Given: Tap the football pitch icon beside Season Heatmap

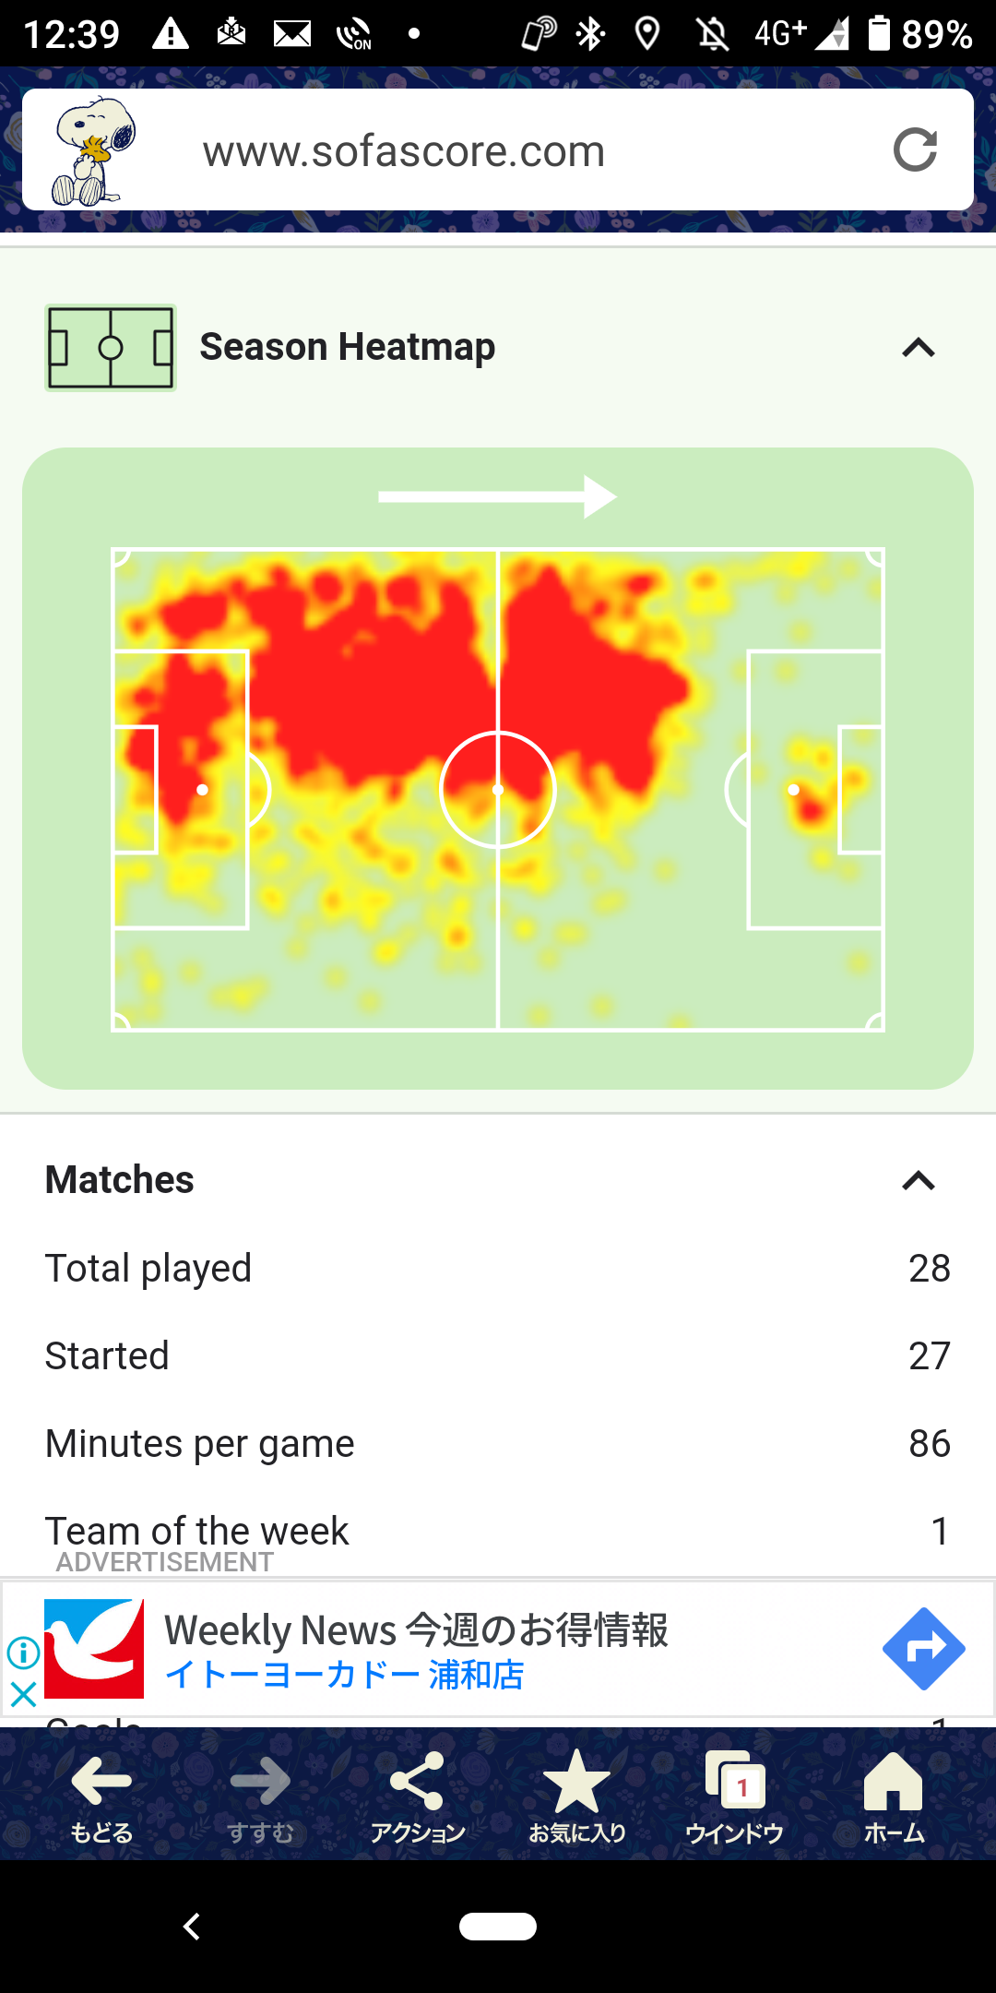Looking at the screenshot, I should pyautogui.click(x=111, y=348).
